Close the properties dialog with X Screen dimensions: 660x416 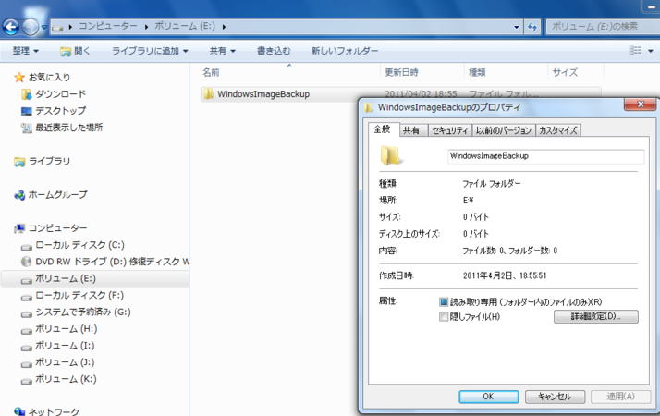(x=640, y=104)
